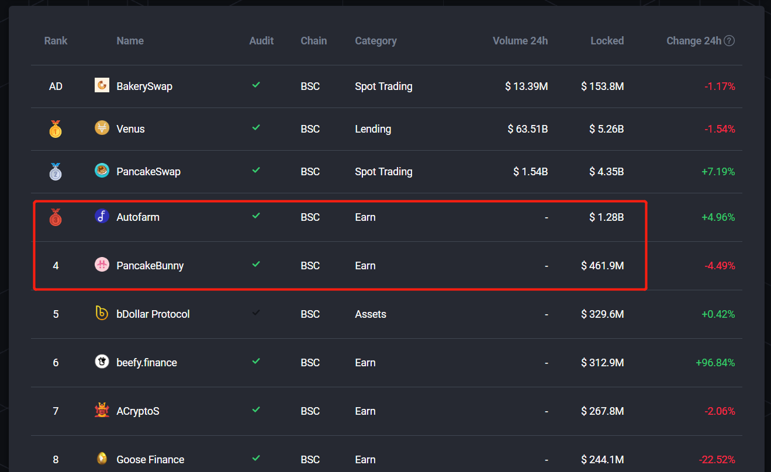Click the PancakeSwap pancake logo

[102, 171]
